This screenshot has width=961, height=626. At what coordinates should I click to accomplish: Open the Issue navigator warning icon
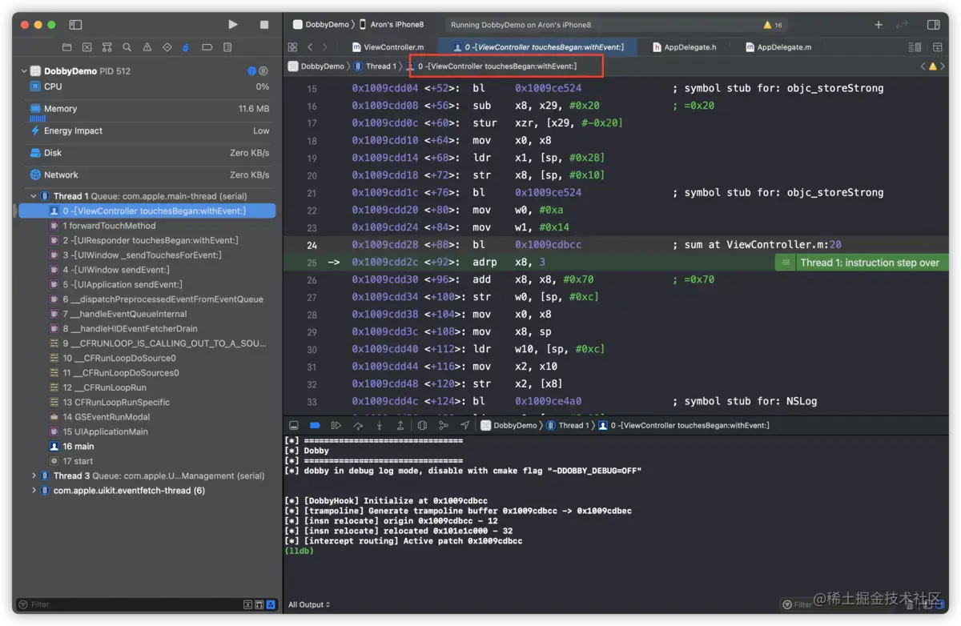coord(147,47)
